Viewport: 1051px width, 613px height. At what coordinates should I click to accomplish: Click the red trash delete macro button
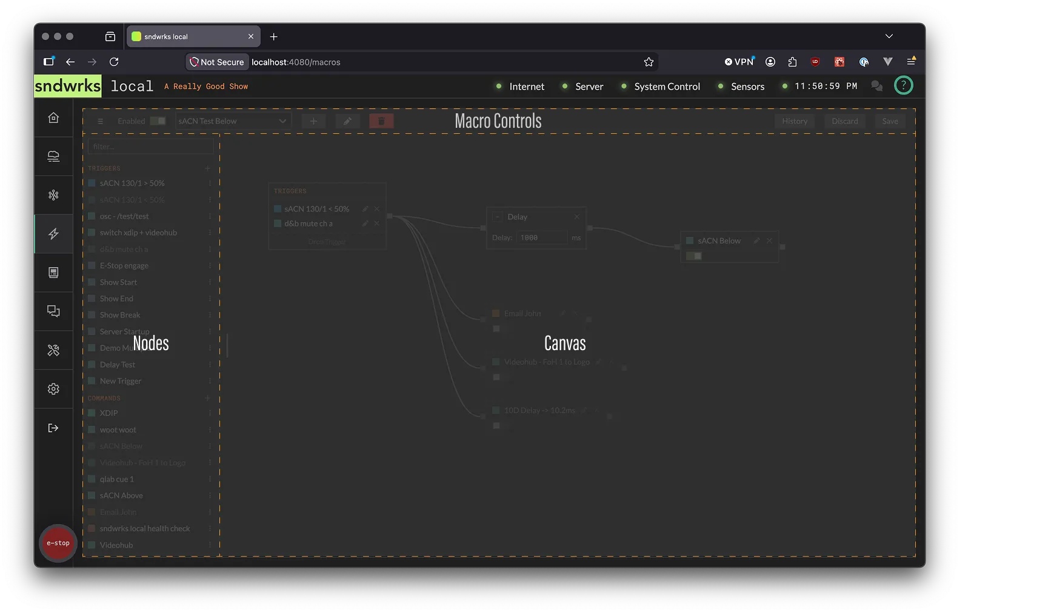pos(381,121)
